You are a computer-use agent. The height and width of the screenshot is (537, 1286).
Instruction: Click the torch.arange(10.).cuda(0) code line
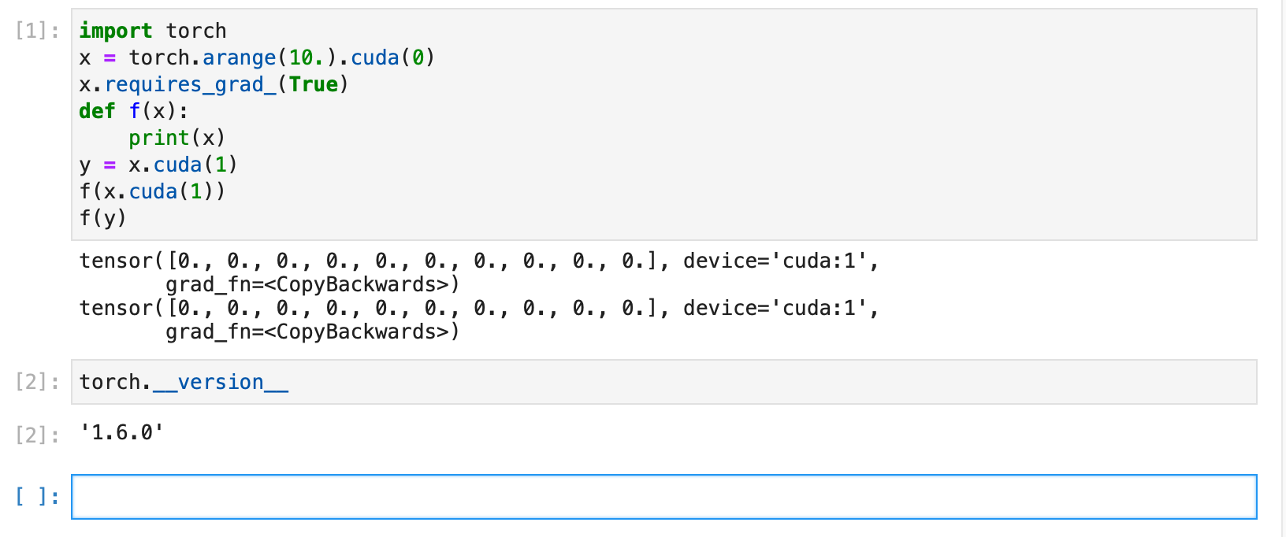[x=257, y=57]
